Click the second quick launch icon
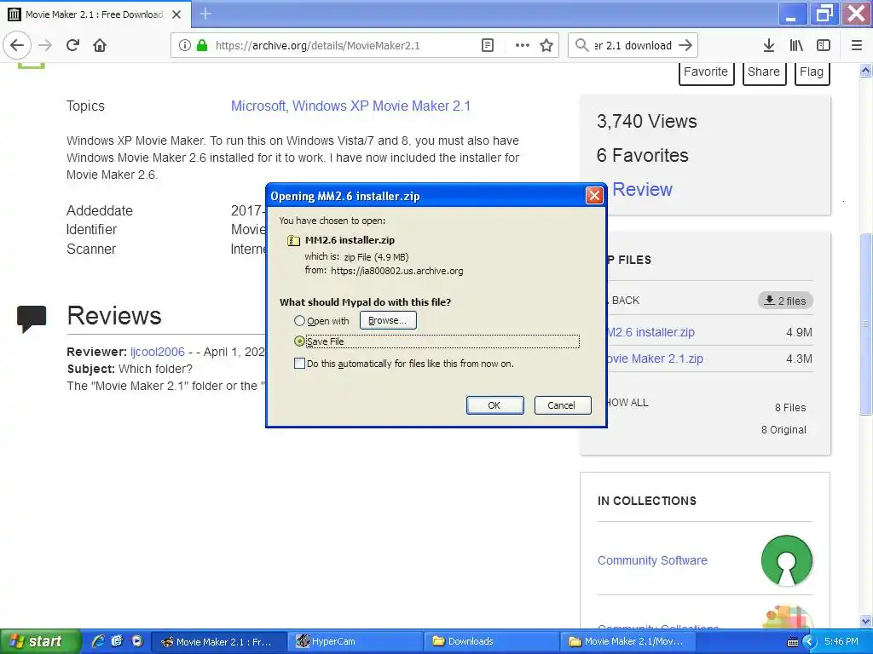 [117, 640]
